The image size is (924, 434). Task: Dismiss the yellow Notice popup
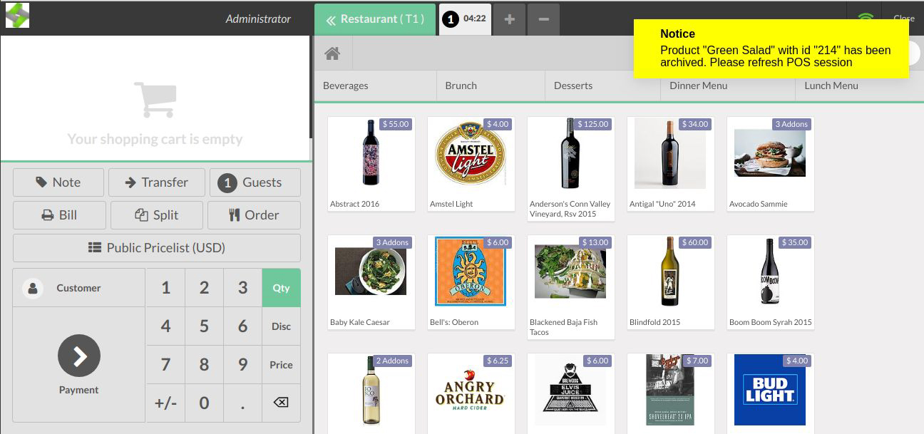[771, 49]
